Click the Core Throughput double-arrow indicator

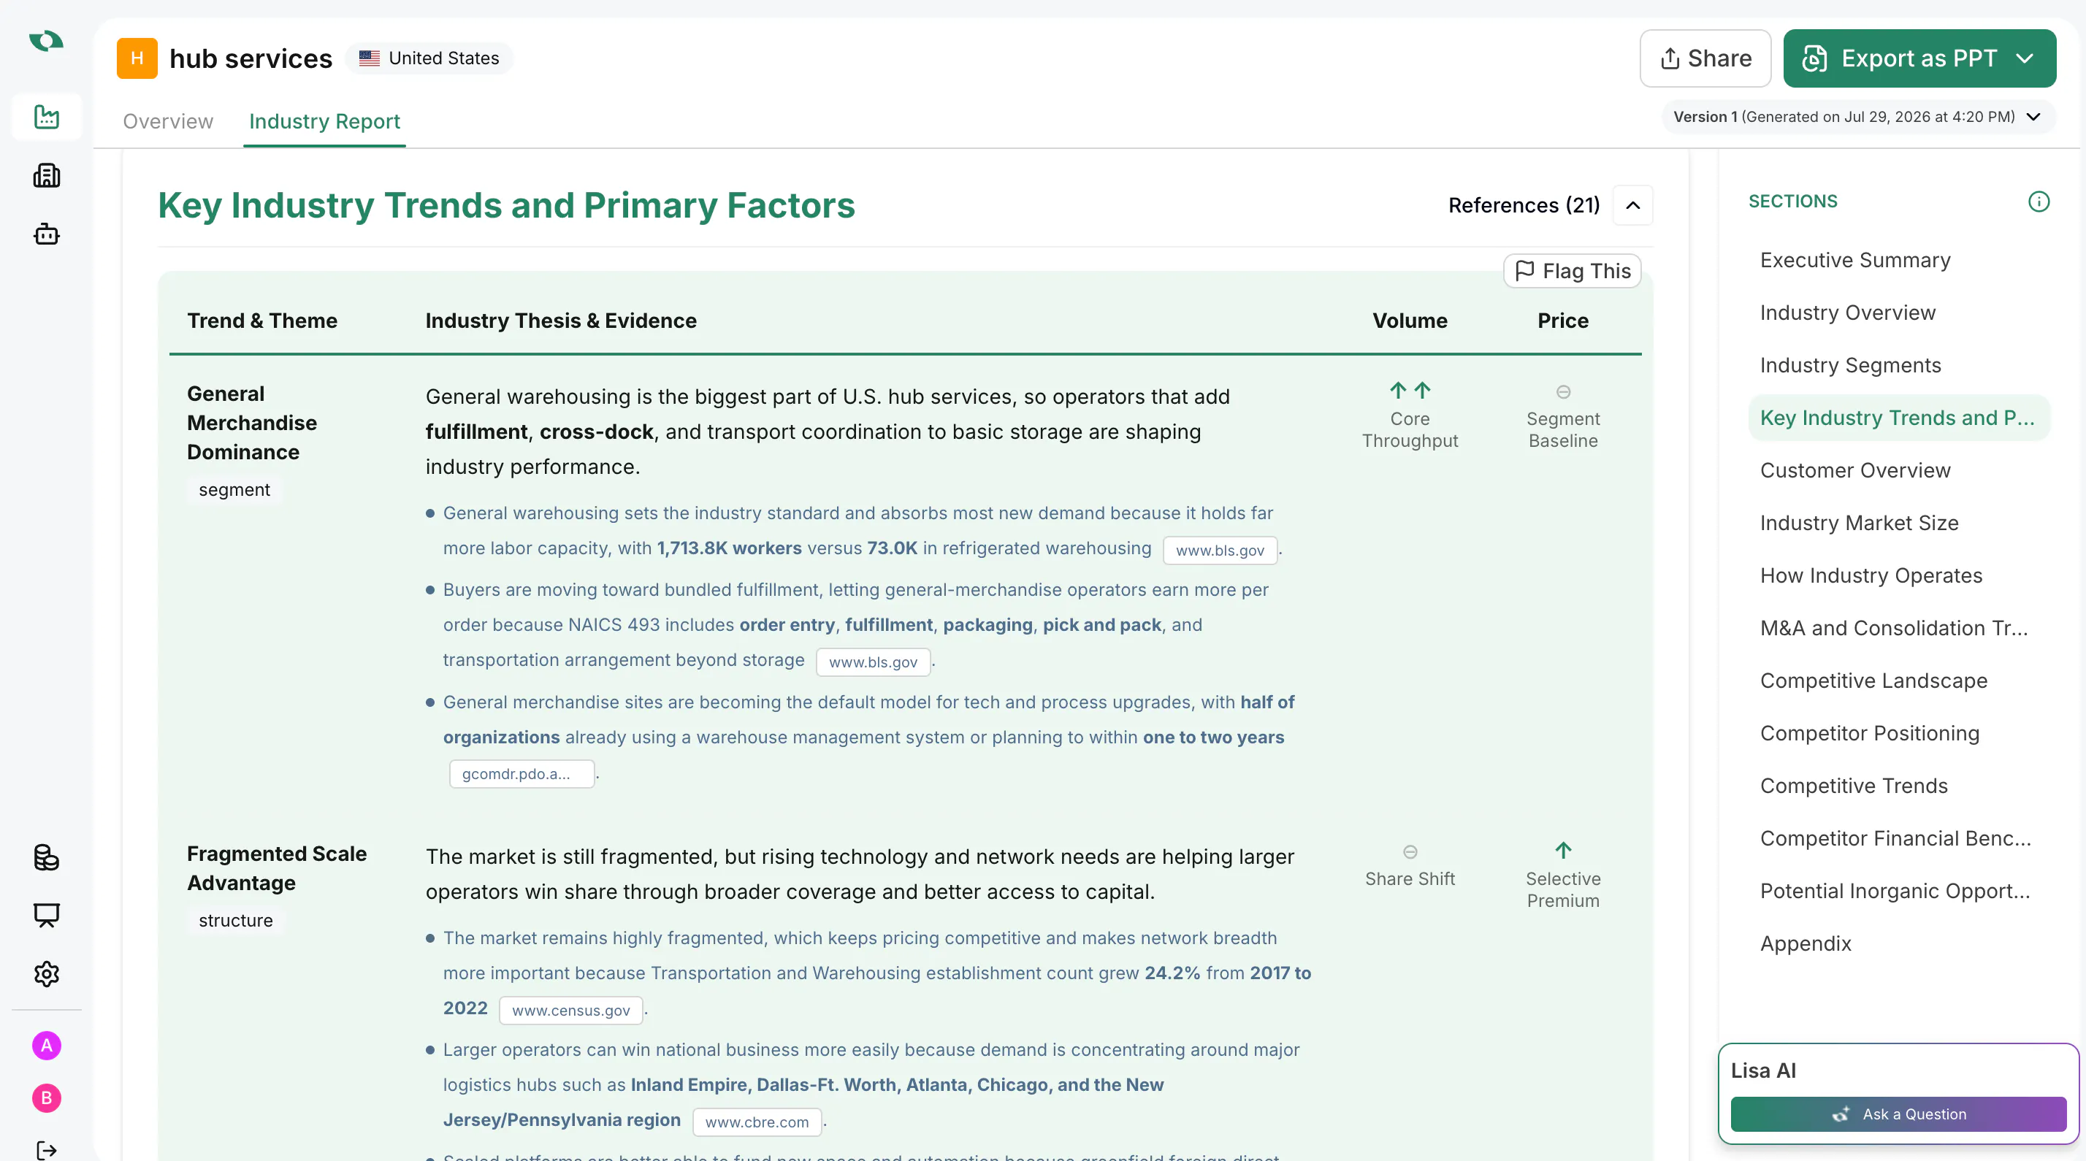click(1409, 392)
